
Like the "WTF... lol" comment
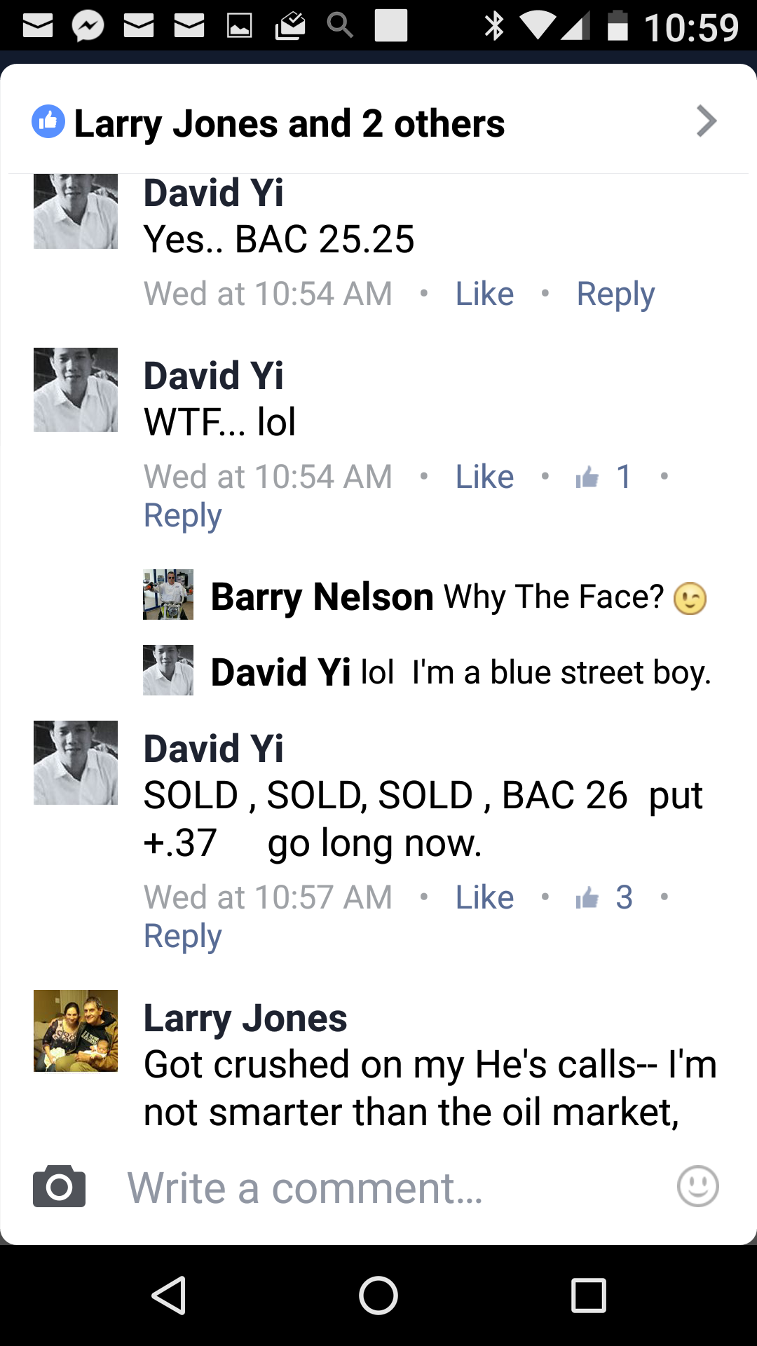[x=484, y=477]
